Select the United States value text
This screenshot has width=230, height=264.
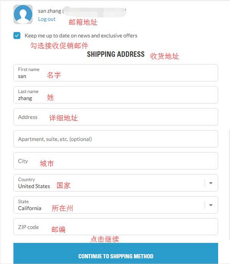34,186
